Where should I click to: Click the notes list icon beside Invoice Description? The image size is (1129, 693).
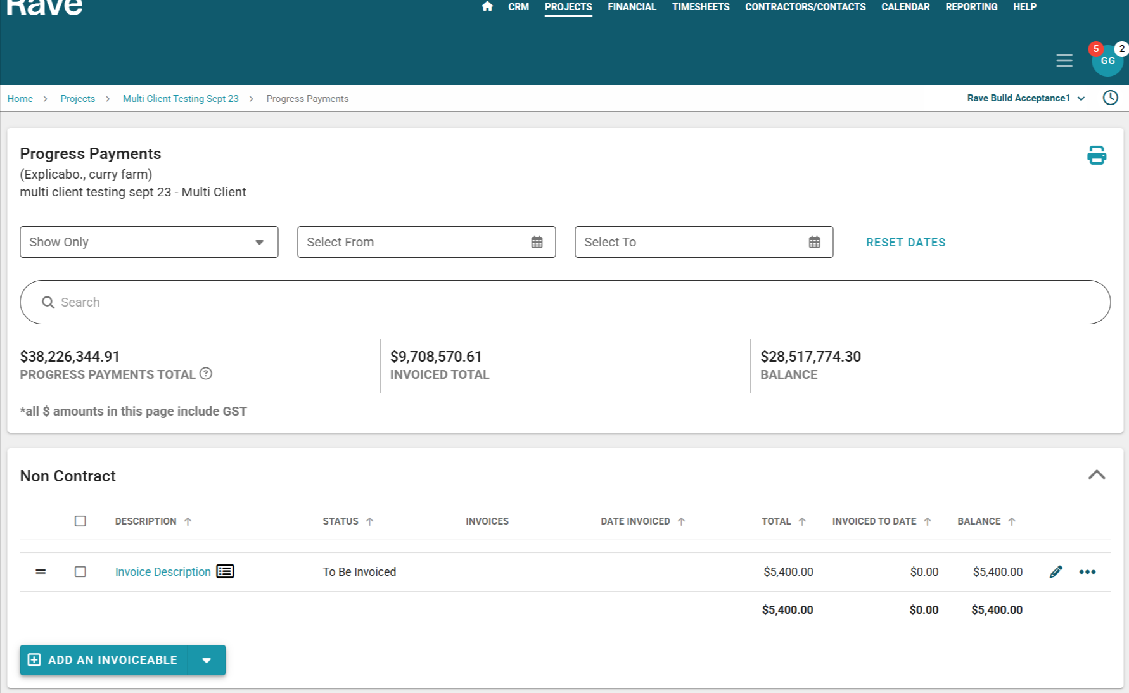pos(225,571)
